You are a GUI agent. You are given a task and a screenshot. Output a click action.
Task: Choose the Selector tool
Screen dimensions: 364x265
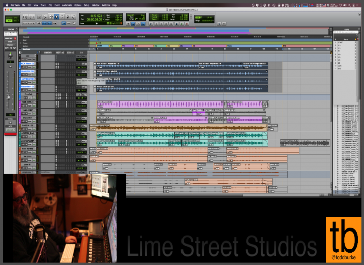57,17
